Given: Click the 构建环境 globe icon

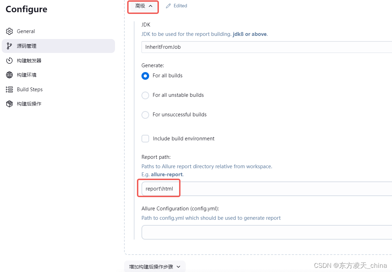Looking at the screenshot, I should [9, 75].
